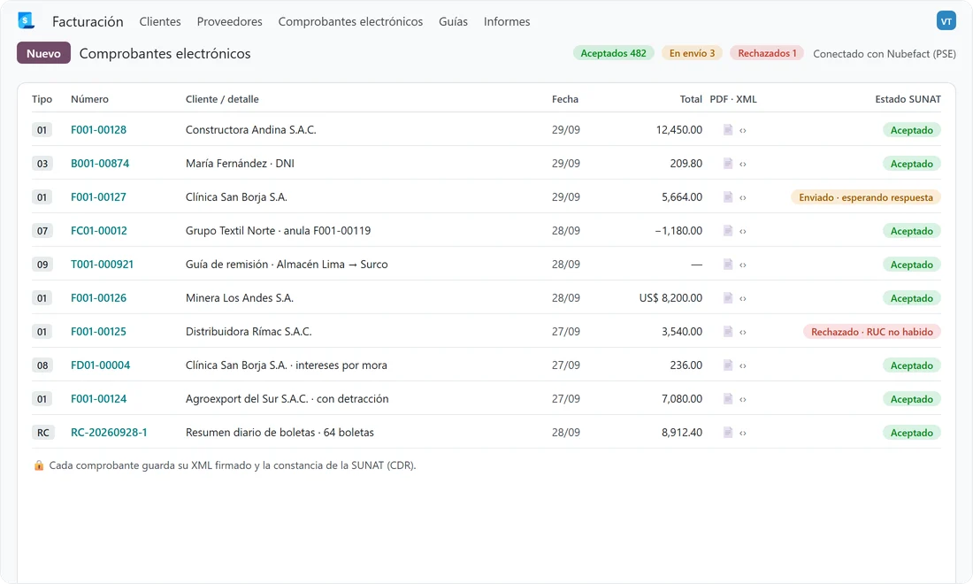Viewport: 973px width, 584px height.
Task: Open debit note link FD01-00004
Action: click(x=101, y=365)
